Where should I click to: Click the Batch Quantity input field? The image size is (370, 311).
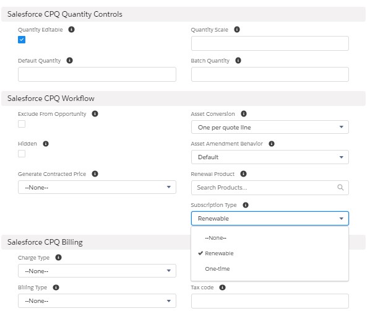click(270, 74)
